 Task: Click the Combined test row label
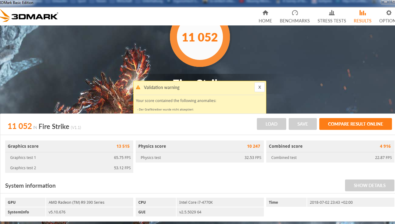284,158
